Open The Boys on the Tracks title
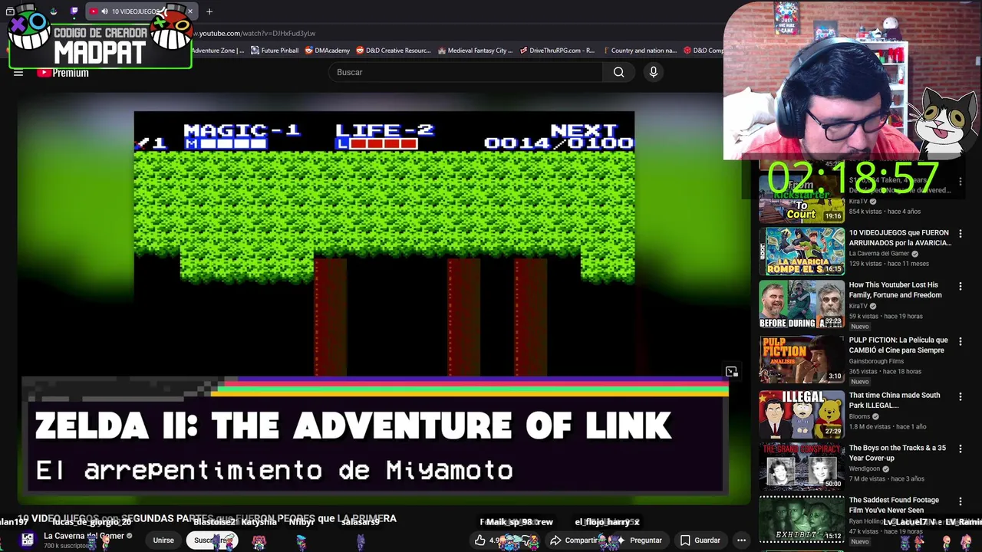Screen dimensions: 982x552 coord(898,453)
